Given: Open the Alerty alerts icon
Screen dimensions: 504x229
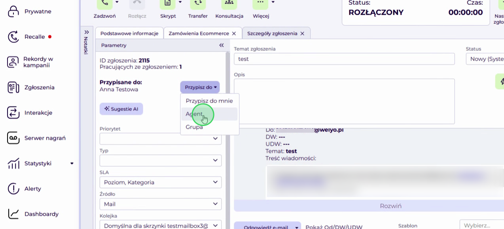Looking at the screenshot, I should tap(13, 189).
